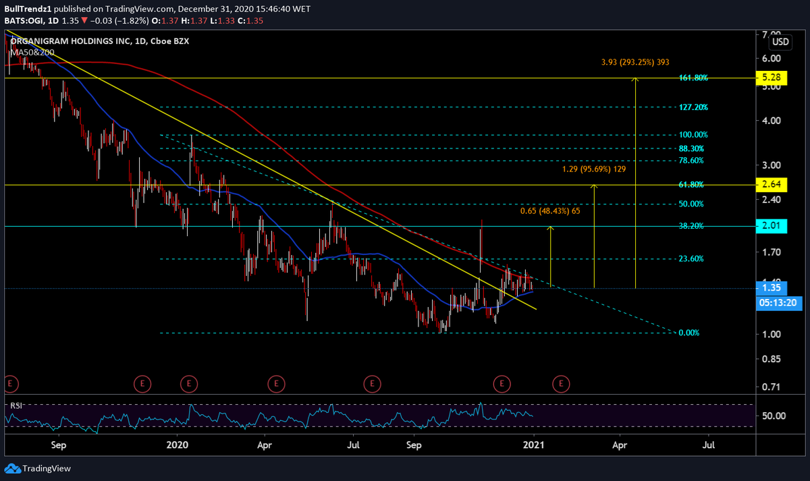Open the USD currency selector

780,42
